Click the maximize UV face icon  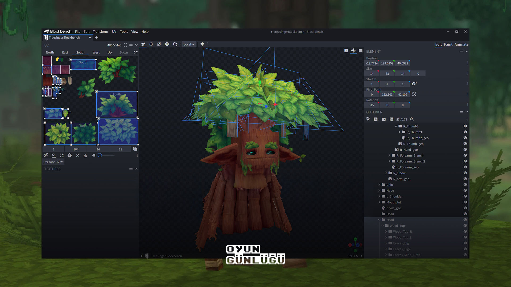[x=61, y=155]
